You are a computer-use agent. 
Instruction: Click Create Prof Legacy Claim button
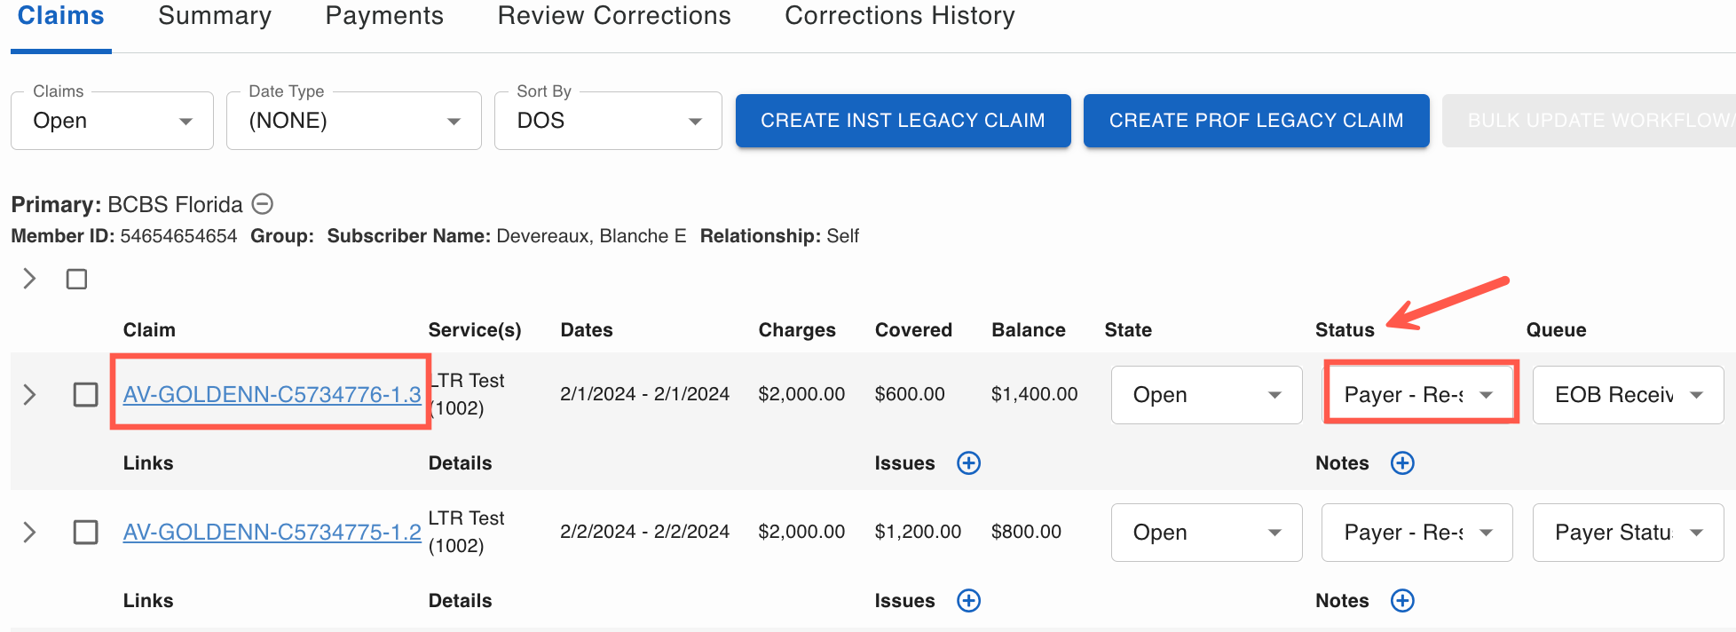(x=1256, y=121)
